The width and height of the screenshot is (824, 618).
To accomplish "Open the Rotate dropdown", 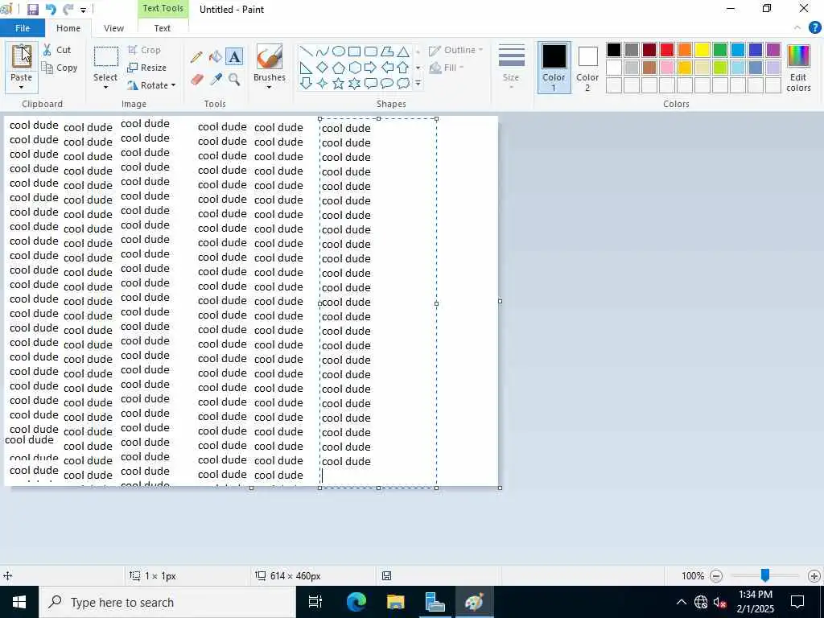I will 151,85.
